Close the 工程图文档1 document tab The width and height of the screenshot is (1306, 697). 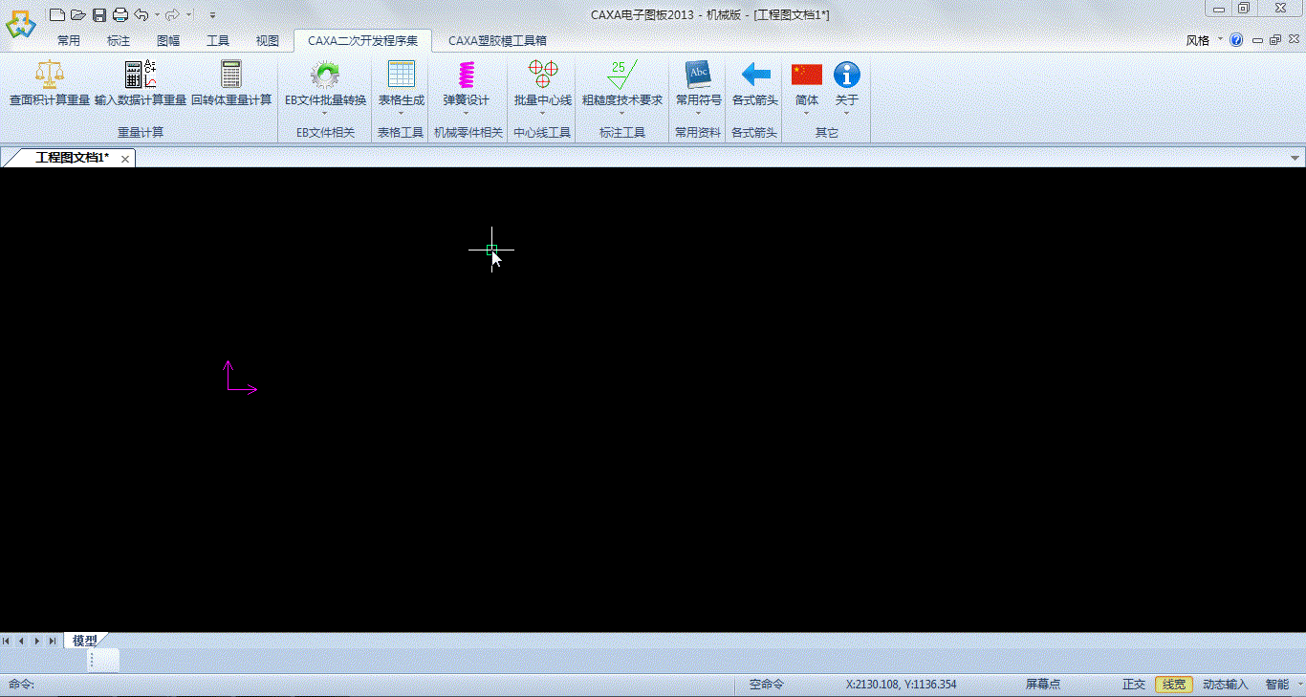click(x=125, y=159)
